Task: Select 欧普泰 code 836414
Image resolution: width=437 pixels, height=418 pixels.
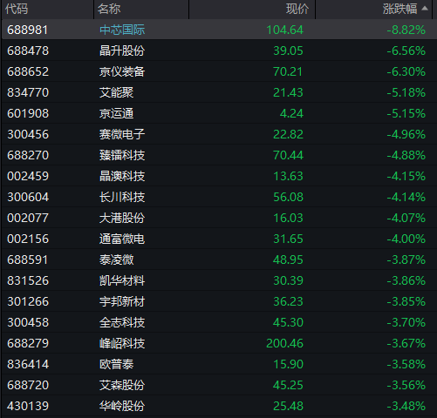Action: pyautogui.click(x=28, y=364)
